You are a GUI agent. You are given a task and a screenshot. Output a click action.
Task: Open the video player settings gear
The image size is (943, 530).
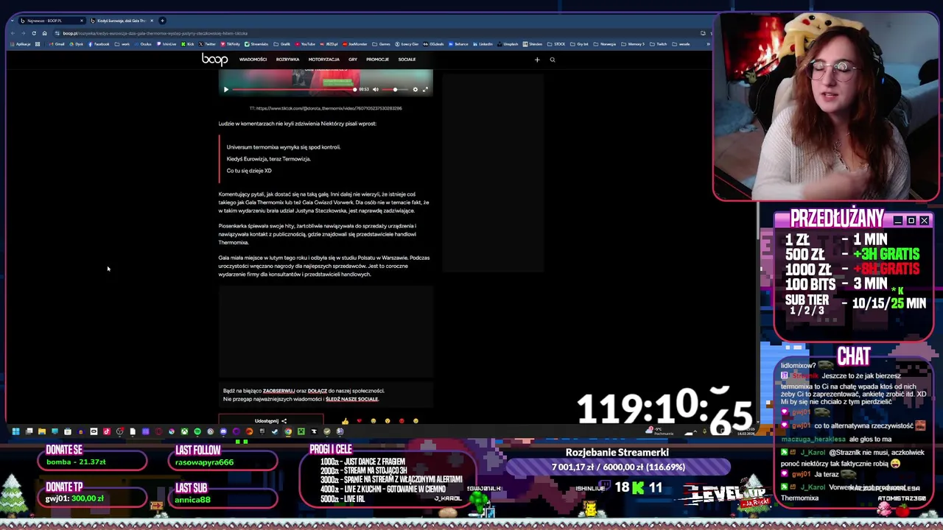(x=415, y=90)
